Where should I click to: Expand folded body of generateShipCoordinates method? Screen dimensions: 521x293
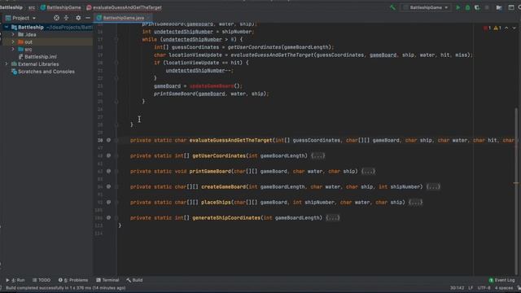click(333, 217)
